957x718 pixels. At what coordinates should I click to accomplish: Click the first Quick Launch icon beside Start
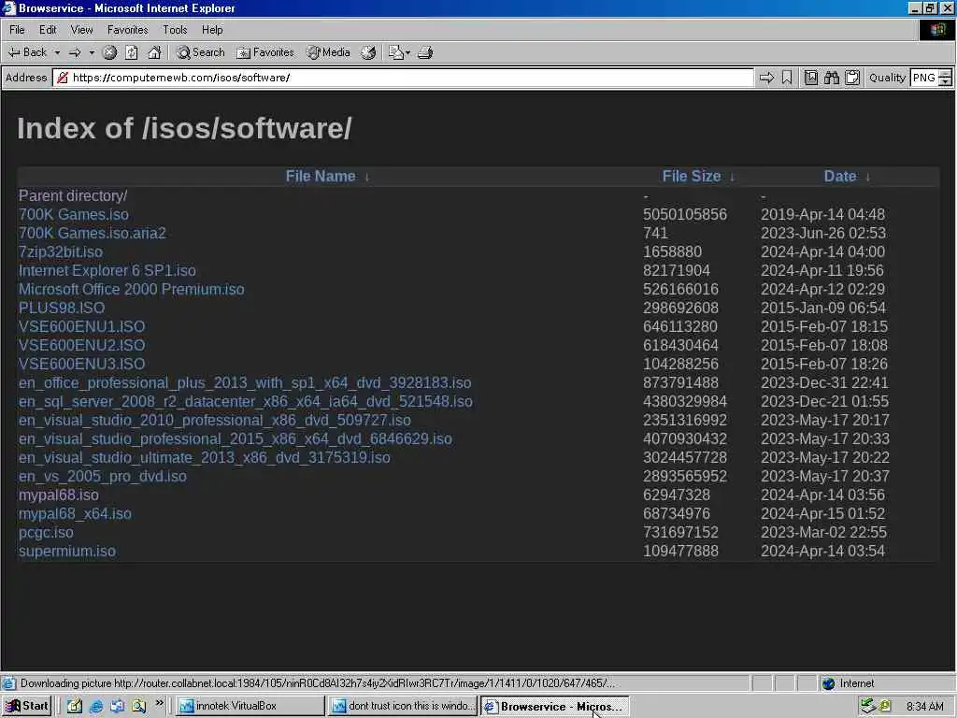(x=75, y=707)
